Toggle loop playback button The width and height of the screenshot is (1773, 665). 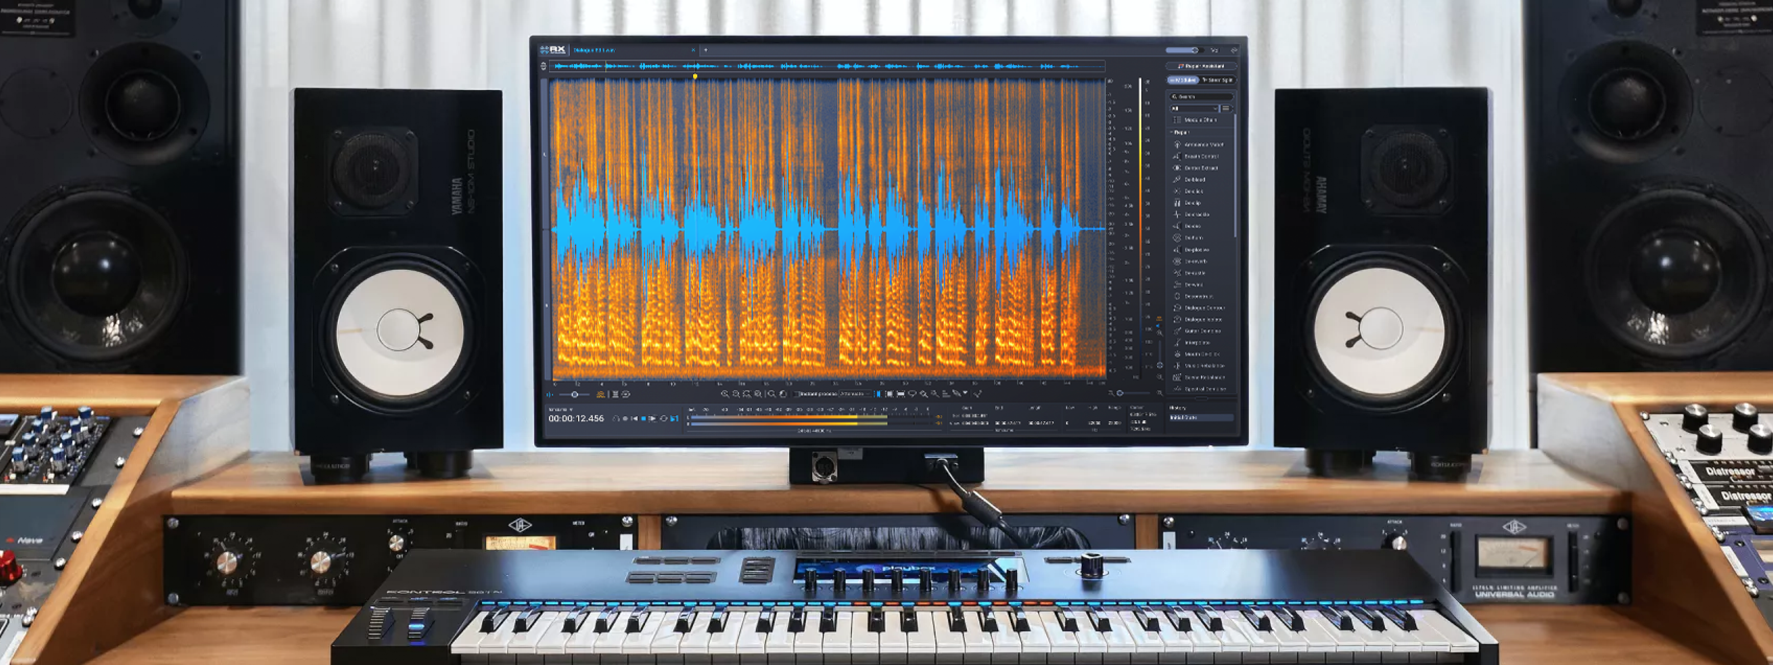click(x=663, y=418)
